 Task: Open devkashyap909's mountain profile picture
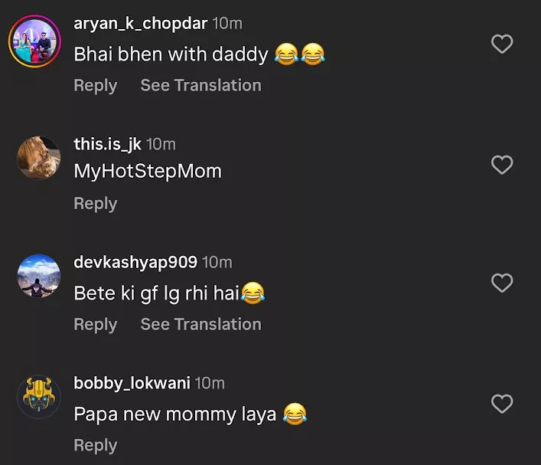point(38,277)
